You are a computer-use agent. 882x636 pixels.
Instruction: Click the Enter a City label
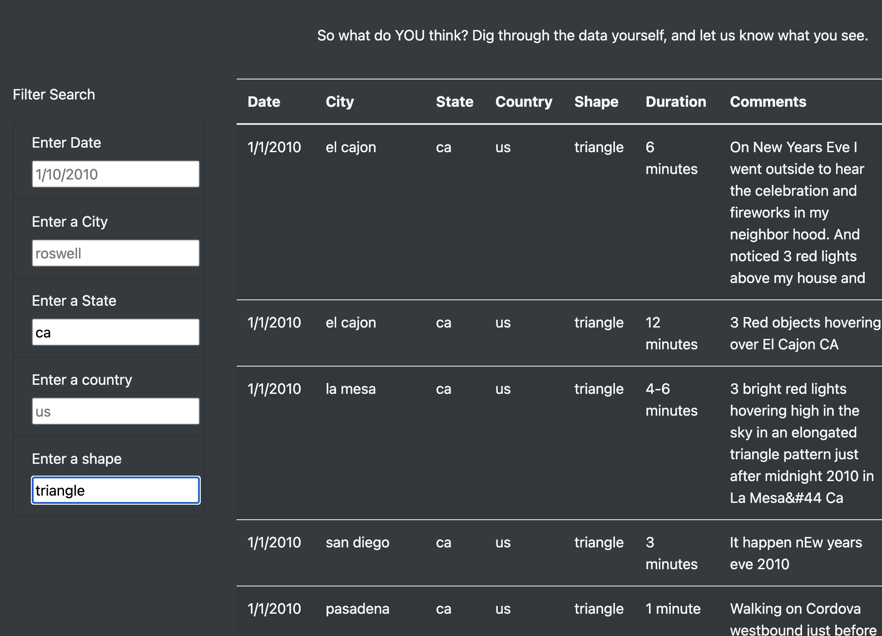69,222
